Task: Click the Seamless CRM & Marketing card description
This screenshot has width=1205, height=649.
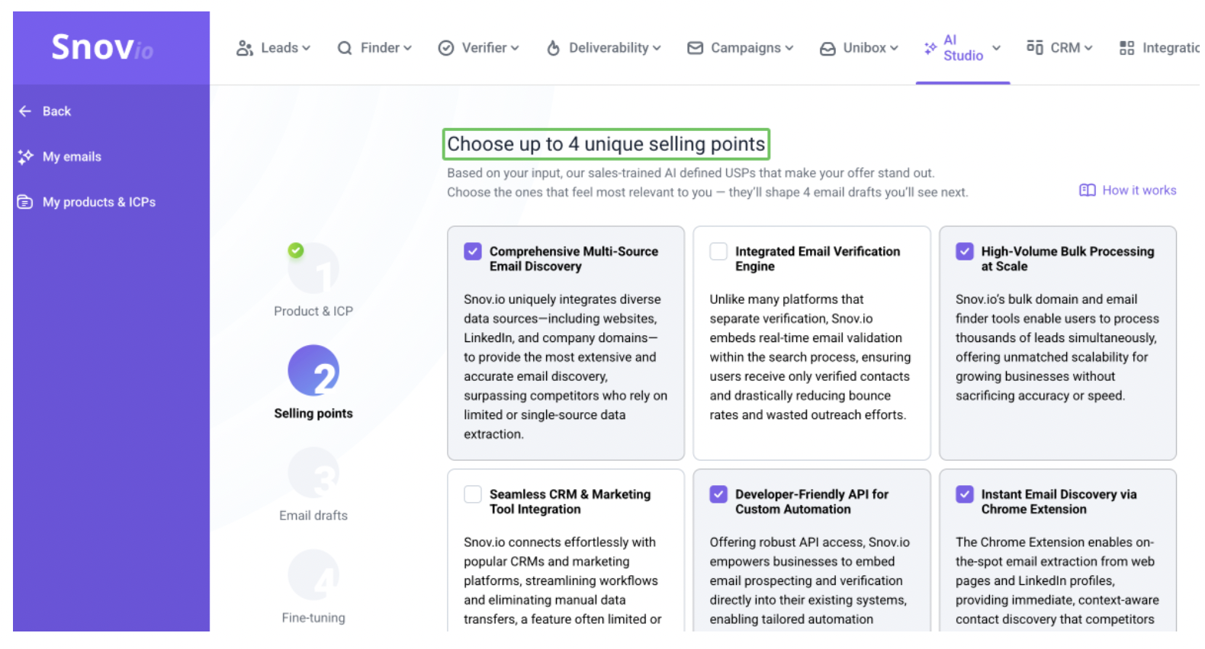Action: pos(563,580)
